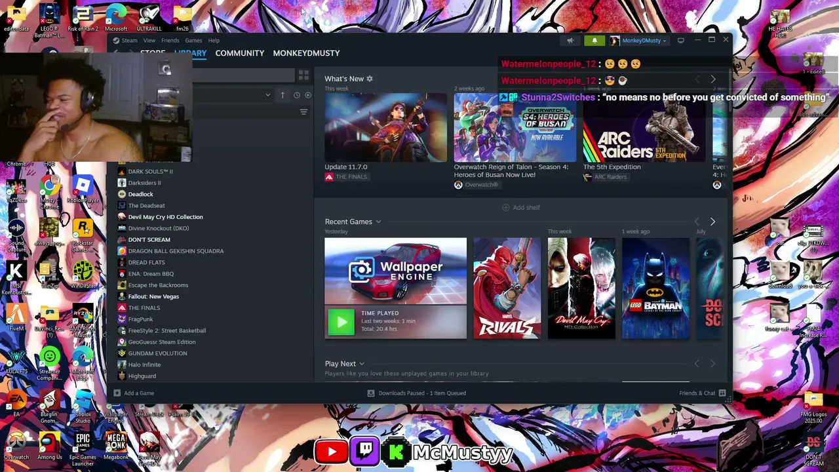Click Add a Game at the bottom left
Screen dimensions: 839x472
(134, 393)
